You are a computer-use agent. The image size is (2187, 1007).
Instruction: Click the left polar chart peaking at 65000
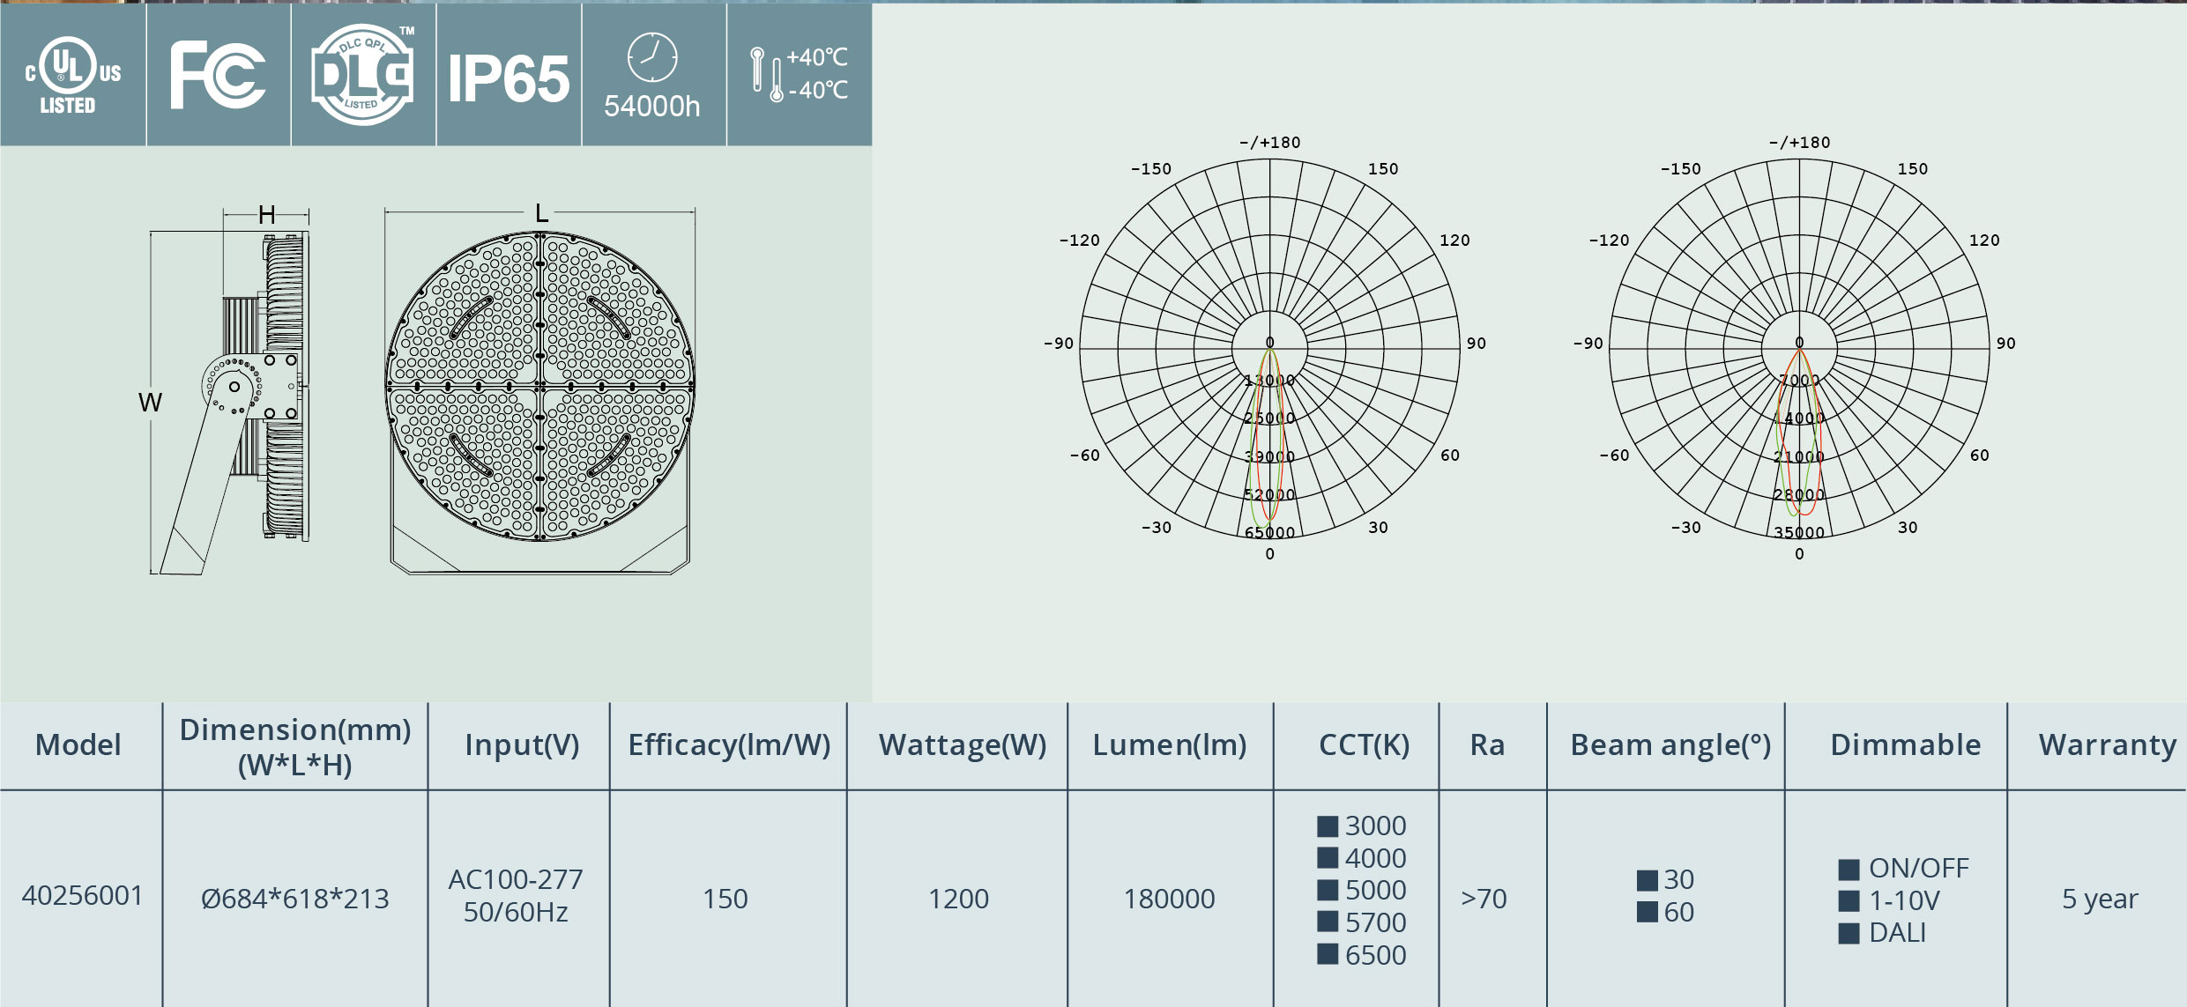(x=1269, y=349)
